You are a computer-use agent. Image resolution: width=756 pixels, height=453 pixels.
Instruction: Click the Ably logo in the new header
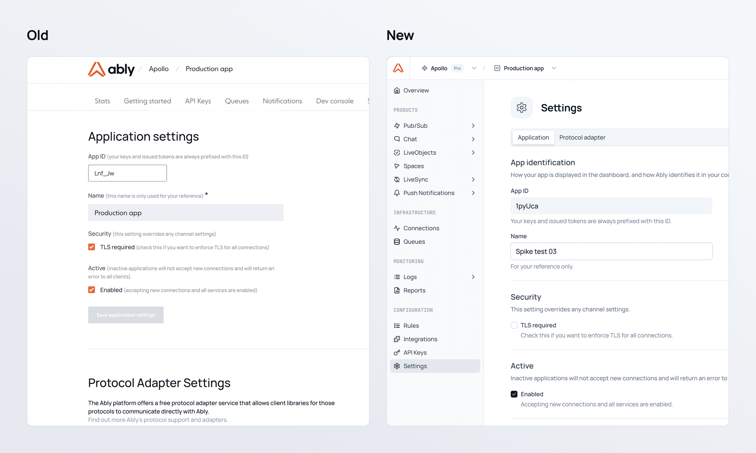coord(398,68)
